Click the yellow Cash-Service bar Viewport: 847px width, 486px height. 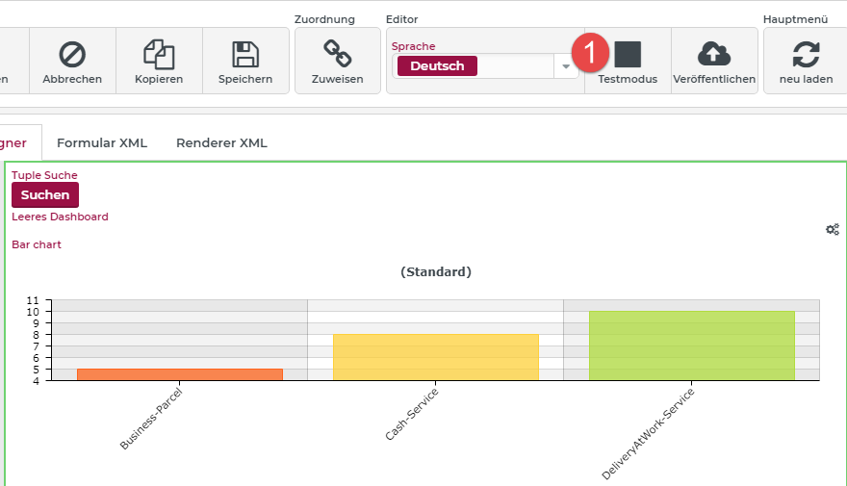coord(435,357)
